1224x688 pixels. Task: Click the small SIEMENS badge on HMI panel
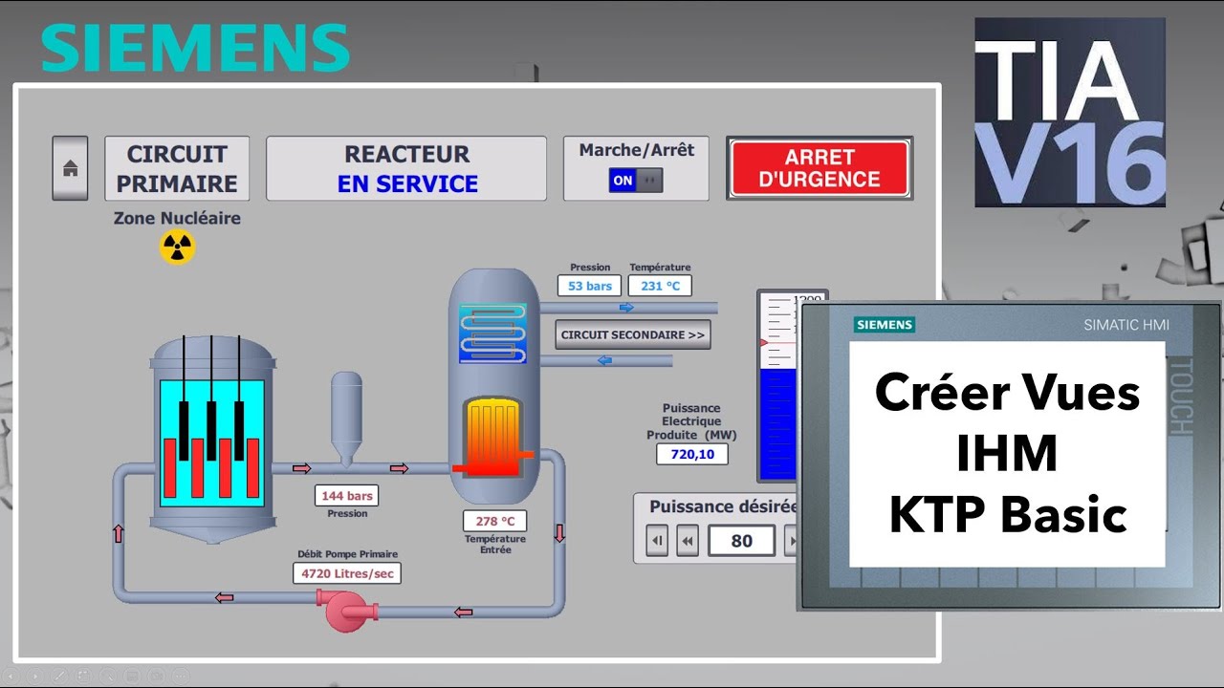point(885,325)
